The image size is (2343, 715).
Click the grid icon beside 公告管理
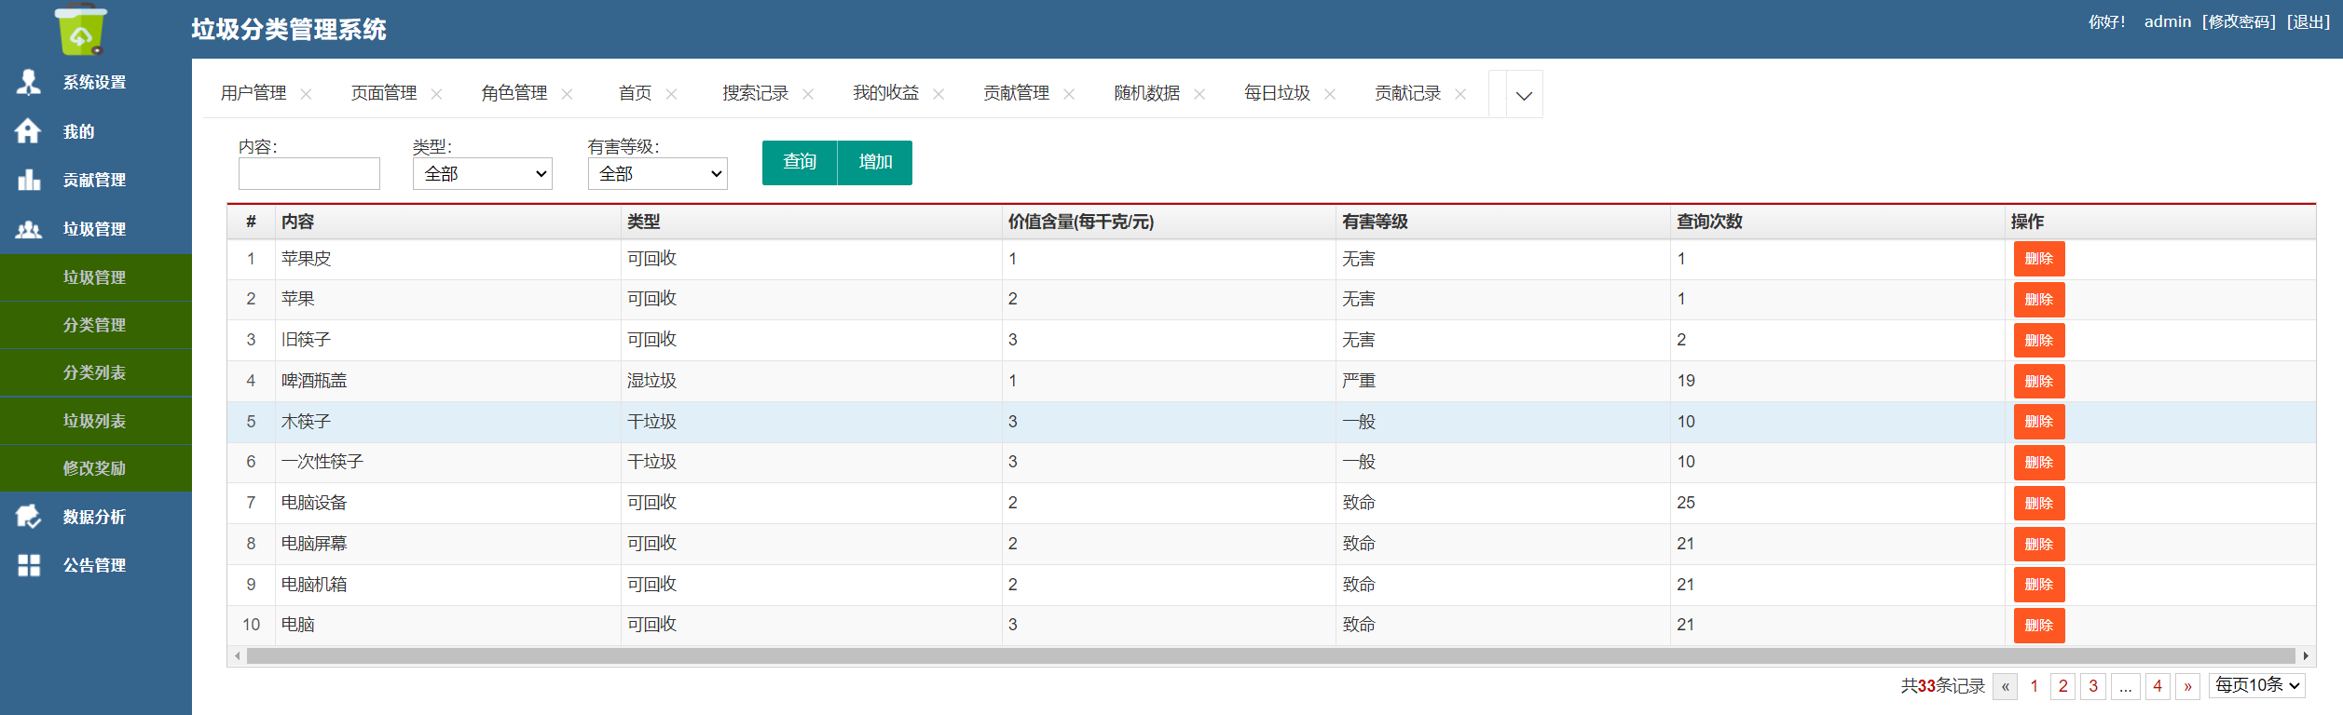click(x=29, y=565)
